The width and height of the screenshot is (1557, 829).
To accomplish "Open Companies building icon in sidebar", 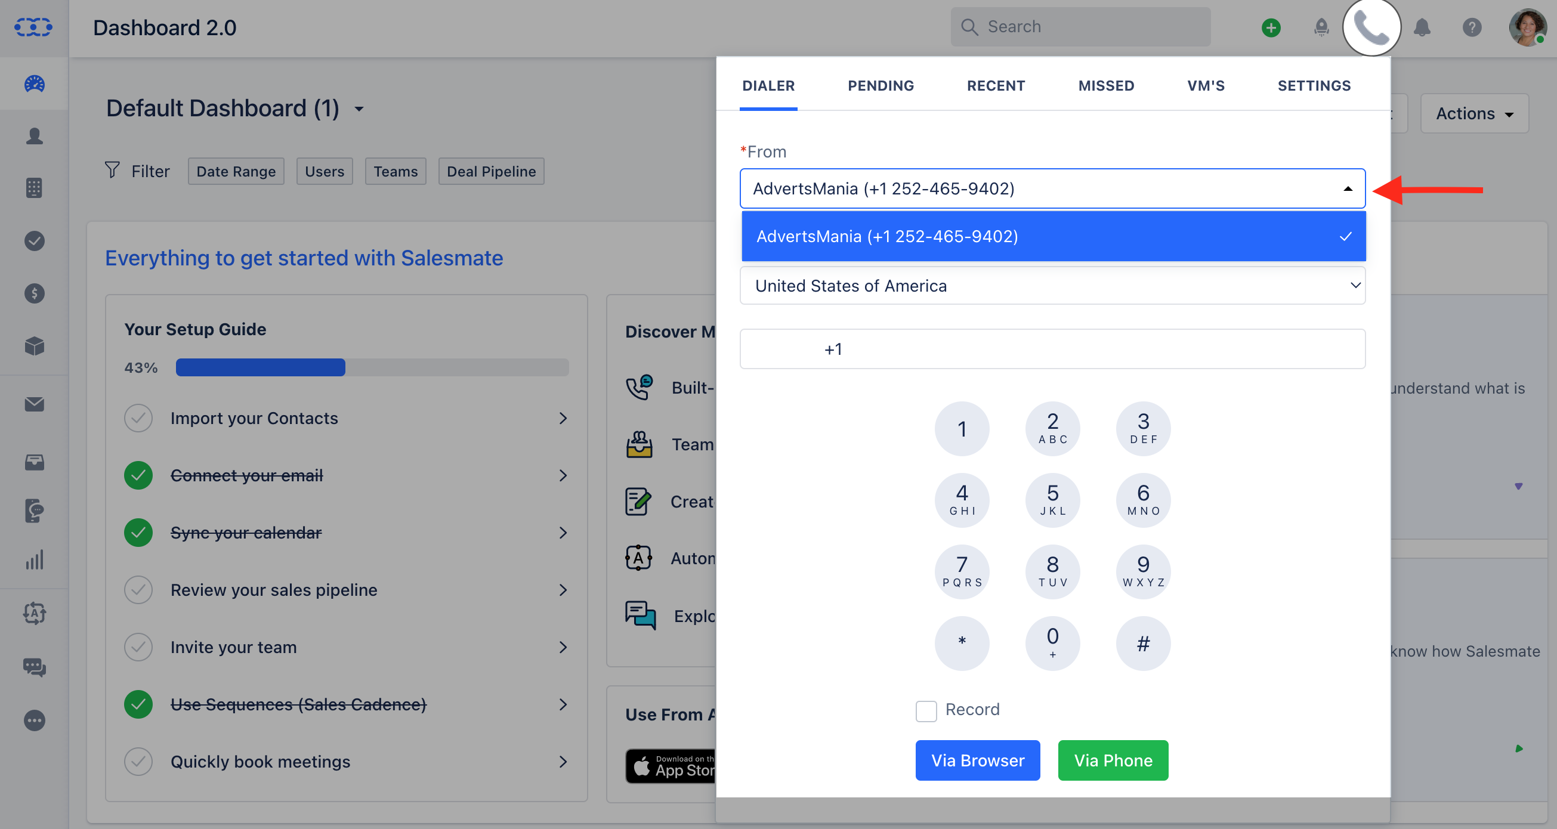I will pos(35,188).
